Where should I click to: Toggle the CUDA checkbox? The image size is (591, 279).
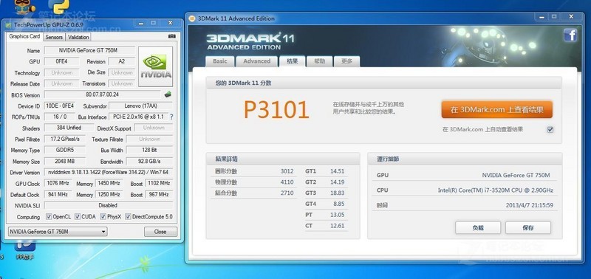(78, 216)
